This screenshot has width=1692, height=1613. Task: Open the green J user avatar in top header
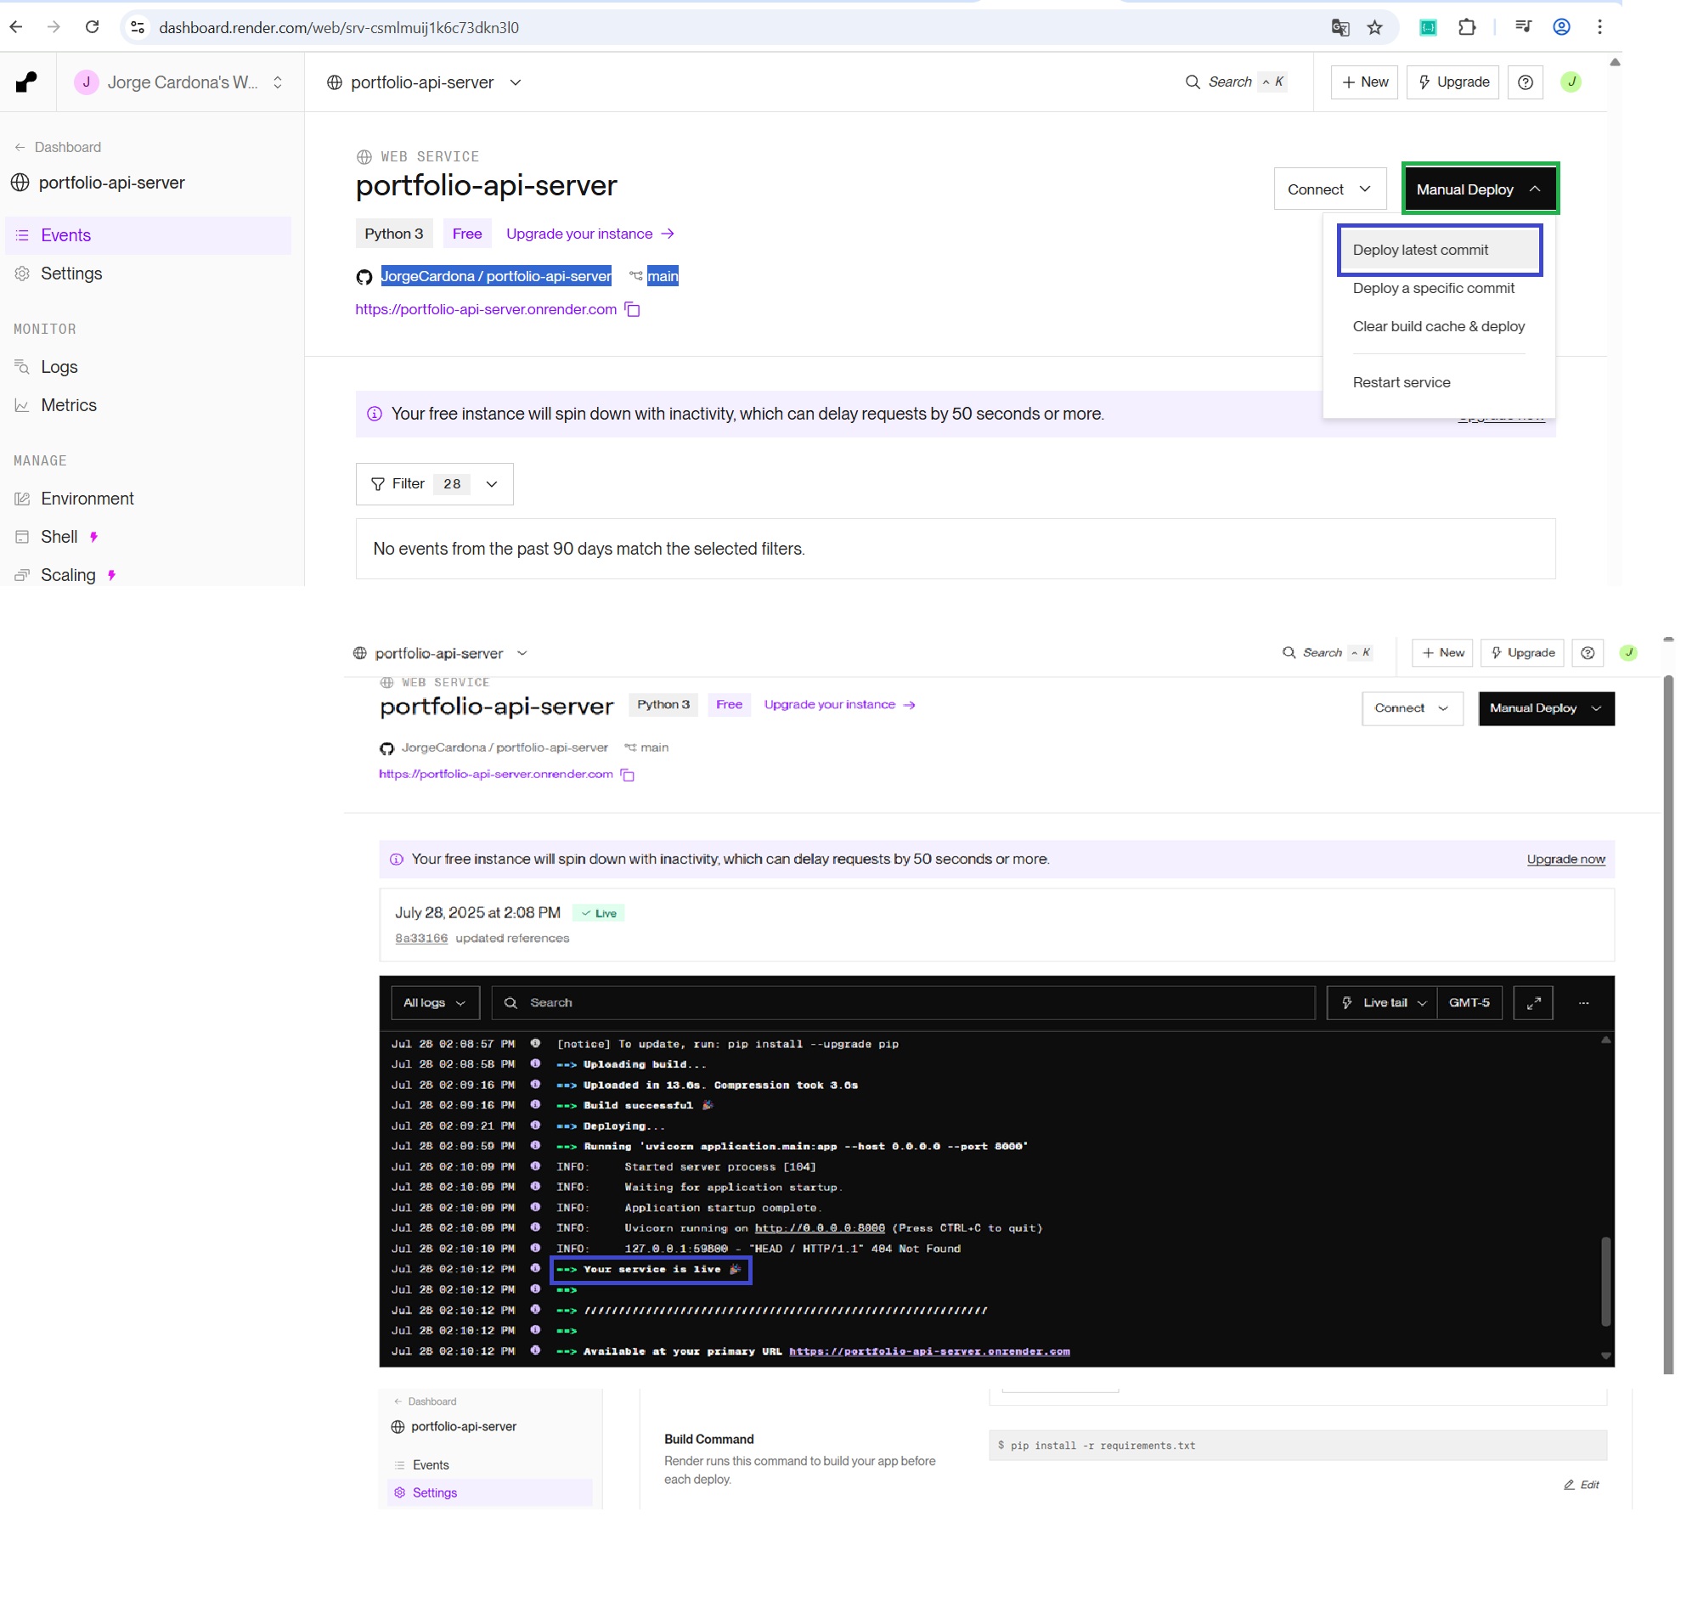click(x=1571, y=82)
